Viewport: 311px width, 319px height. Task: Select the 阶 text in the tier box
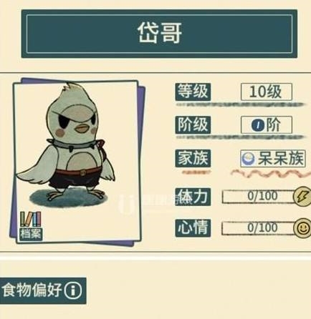click(274, 125)
